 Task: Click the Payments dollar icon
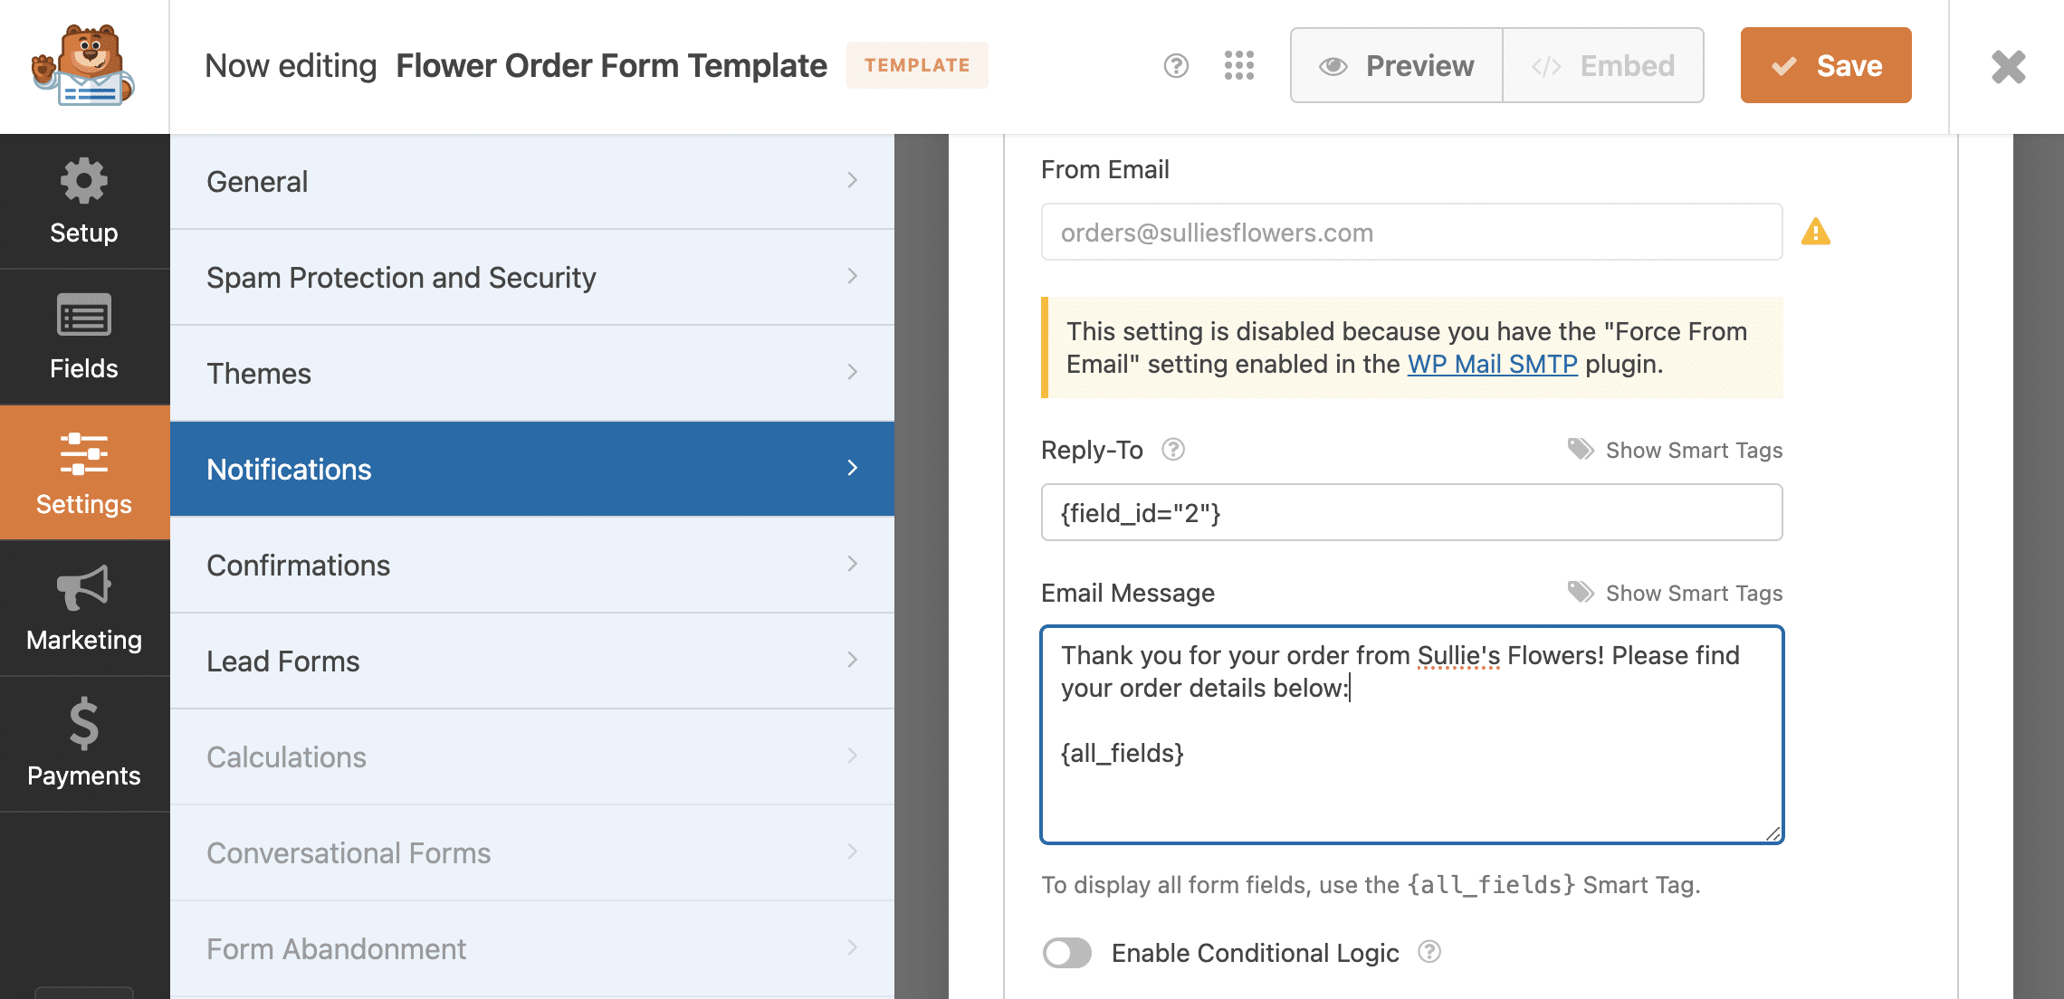point(81,727)
